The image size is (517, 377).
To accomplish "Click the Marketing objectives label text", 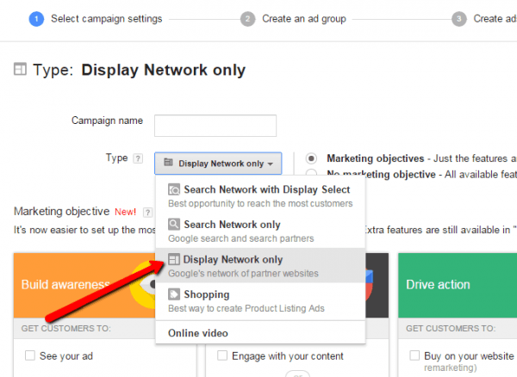I will (x=375, y=158).
